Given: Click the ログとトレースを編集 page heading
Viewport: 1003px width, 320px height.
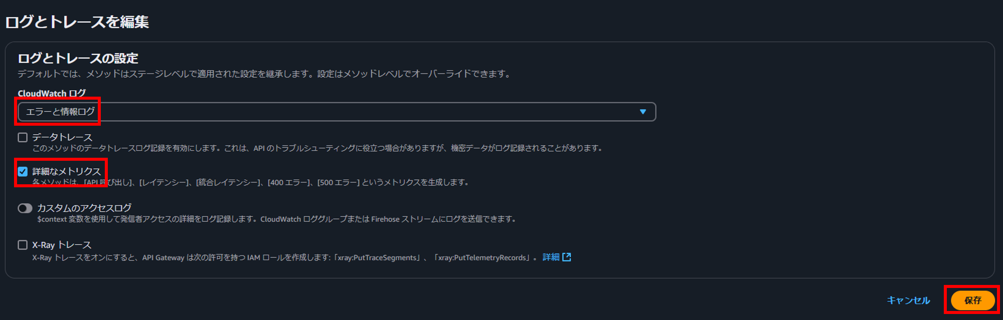Looking at the screenshot, I should (x=77, y=22).
